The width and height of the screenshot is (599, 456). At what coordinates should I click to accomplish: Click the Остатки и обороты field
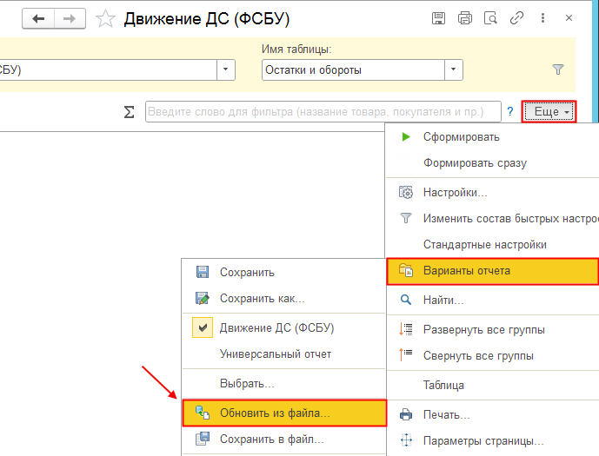[353, 69]
